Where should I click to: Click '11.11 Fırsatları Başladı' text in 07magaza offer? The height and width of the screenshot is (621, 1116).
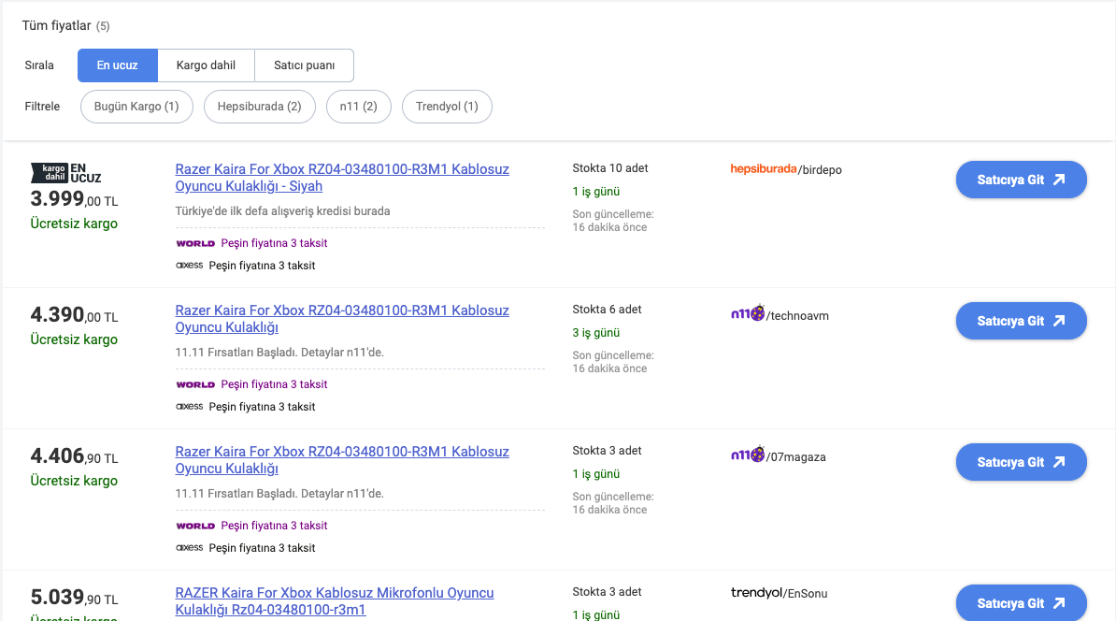point(279,494)
